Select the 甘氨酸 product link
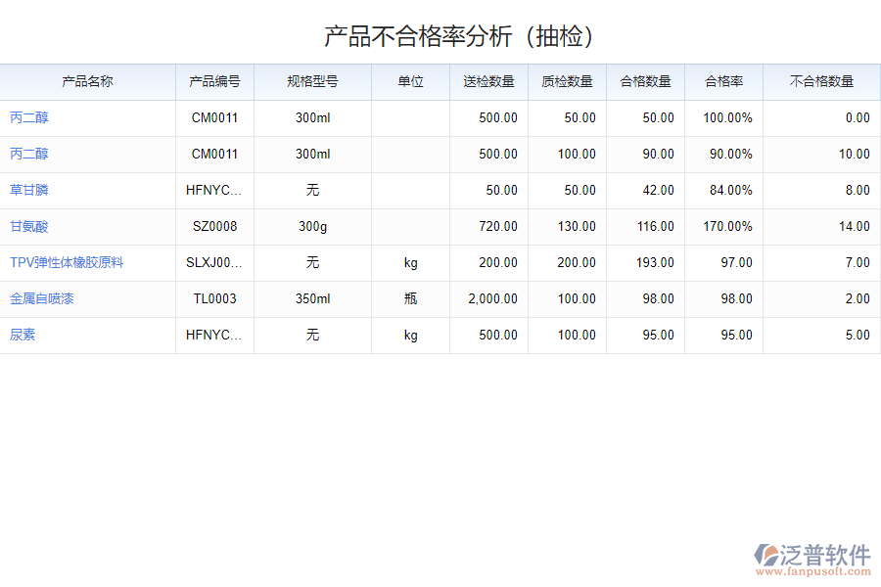The width and height of the screenshot is (881, 587). (x=22, y=226)
